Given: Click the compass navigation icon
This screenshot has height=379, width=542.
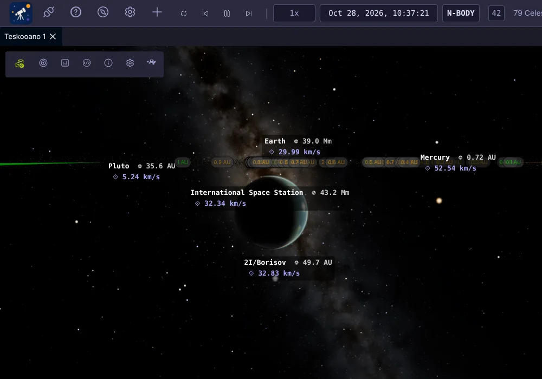Looking at the screenshot, I should [x=102, y=12].
